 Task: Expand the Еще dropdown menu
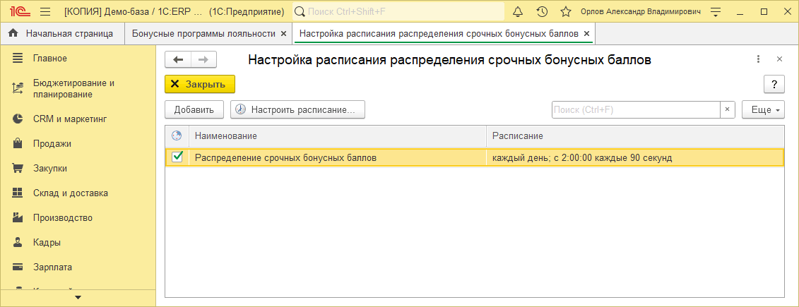pyautogui.click(x=763, y=110)
